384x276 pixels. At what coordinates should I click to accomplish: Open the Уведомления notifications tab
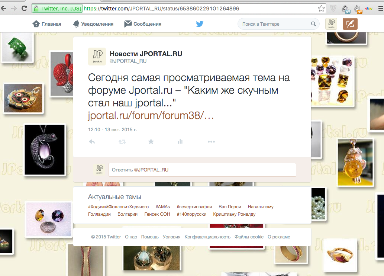pyautogui.click(x=93, y=24)
